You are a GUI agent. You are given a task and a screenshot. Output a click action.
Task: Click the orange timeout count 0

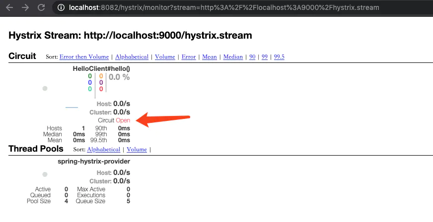(101, 76)
